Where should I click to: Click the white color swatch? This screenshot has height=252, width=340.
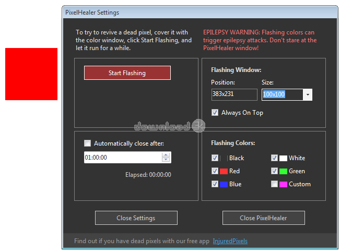tap(283, 158)
